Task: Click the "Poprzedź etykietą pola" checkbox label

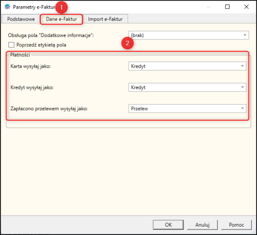Action: 41,45
